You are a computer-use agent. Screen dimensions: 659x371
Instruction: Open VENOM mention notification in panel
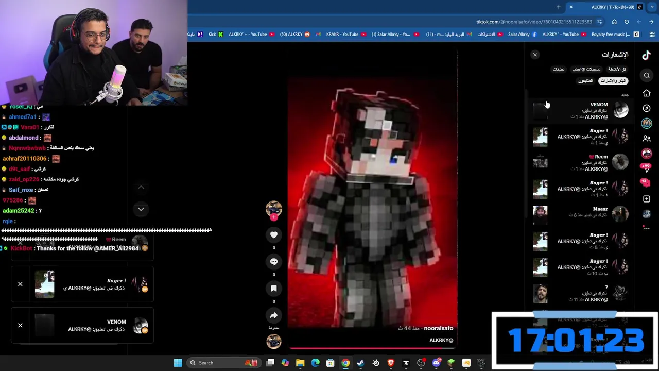coord(581,110)
